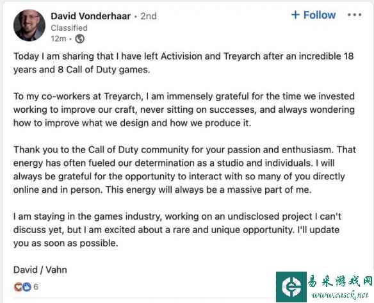Open the list of 6 reactions

36,287
